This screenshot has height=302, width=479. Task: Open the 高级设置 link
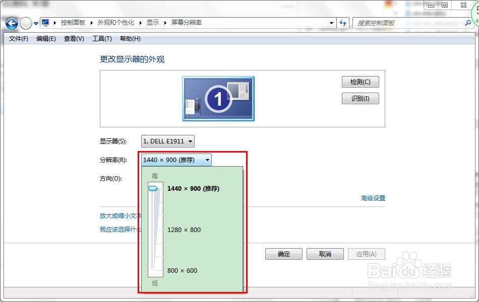[374, 198]
